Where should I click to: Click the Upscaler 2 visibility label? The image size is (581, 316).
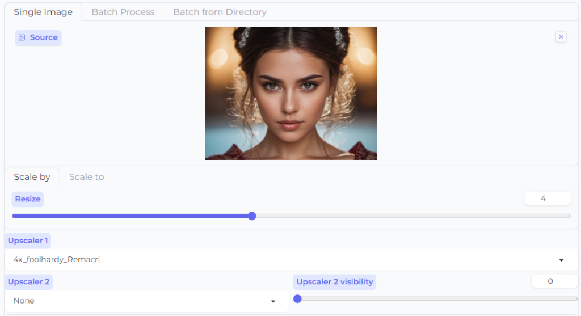tap(335, 281)
